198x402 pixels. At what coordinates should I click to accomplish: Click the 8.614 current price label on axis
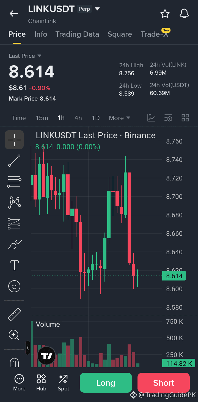click(174, 276)
